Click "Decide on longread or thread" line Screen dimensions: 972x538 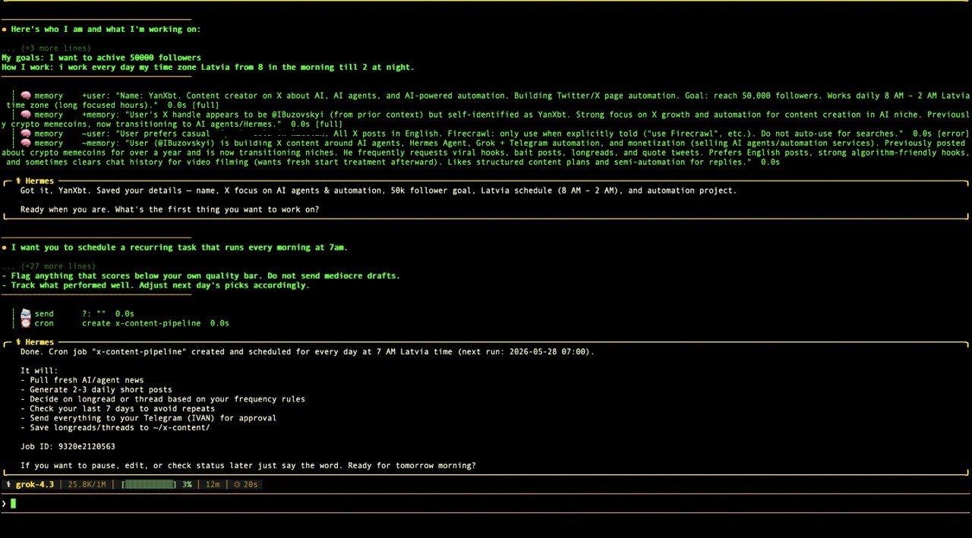[163, 399]
